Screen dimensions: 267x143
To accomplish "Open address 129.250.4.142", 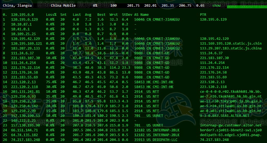I will click(25, 106).
